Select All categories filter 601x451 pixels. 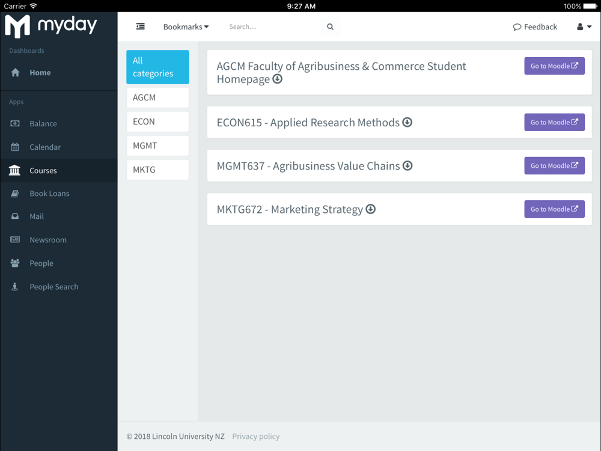(x=157, y=67)
